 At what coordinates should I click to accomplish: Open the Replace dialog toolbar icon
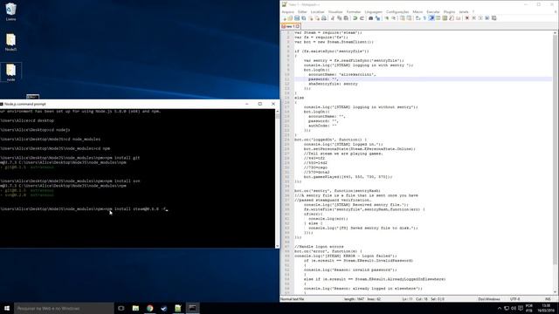coord(378,17)
